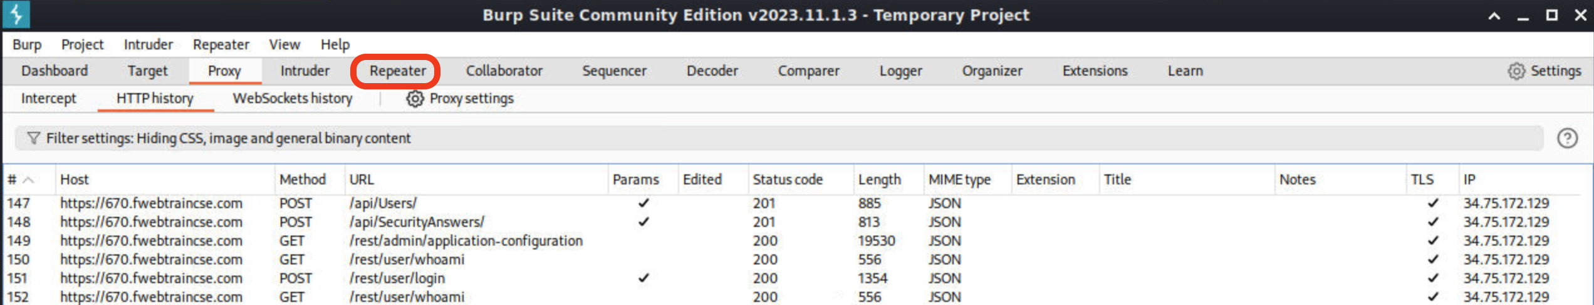Open the Collaborator tab
This screenshot has height=305, width=1594.
pyautogui.click(x=504, y=71)
